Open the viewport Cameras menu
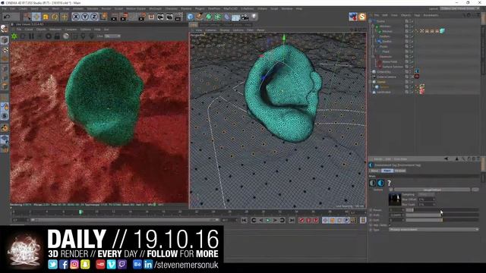This screenshot has width=486, height=273. 211,30
